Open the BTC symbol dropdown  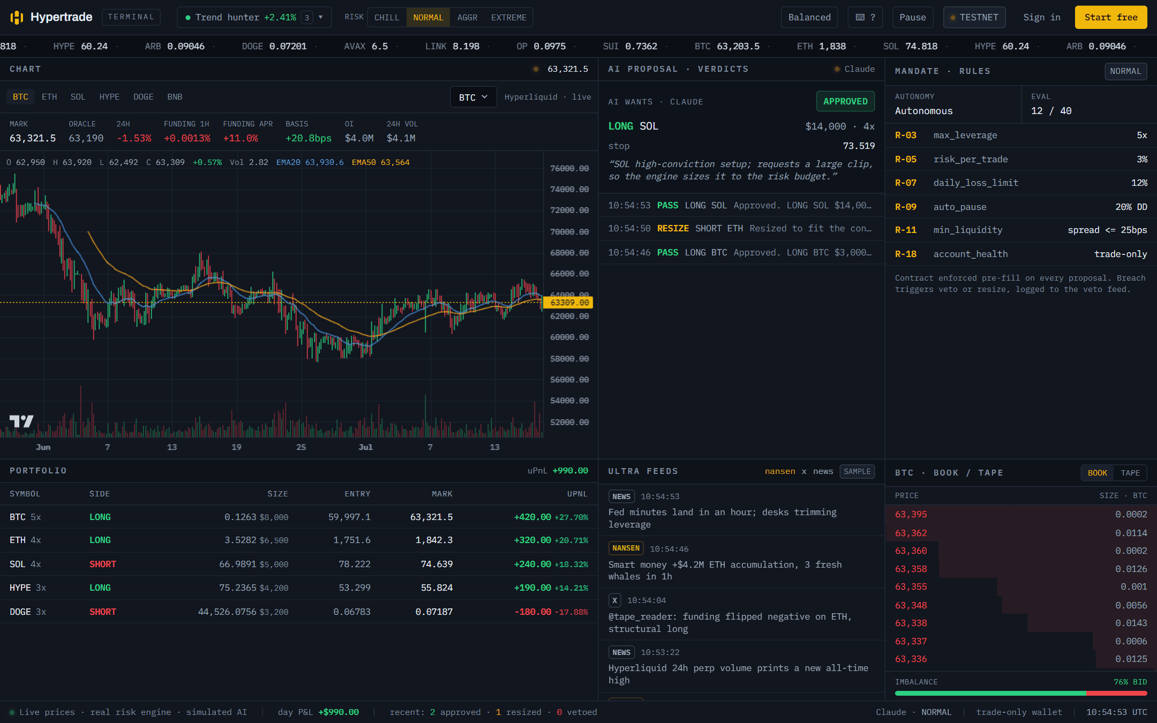[473, 97]
